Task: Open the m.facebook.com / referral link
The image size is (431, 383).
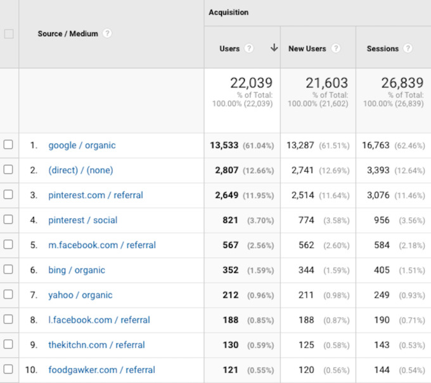Action: tap(102, 245)
